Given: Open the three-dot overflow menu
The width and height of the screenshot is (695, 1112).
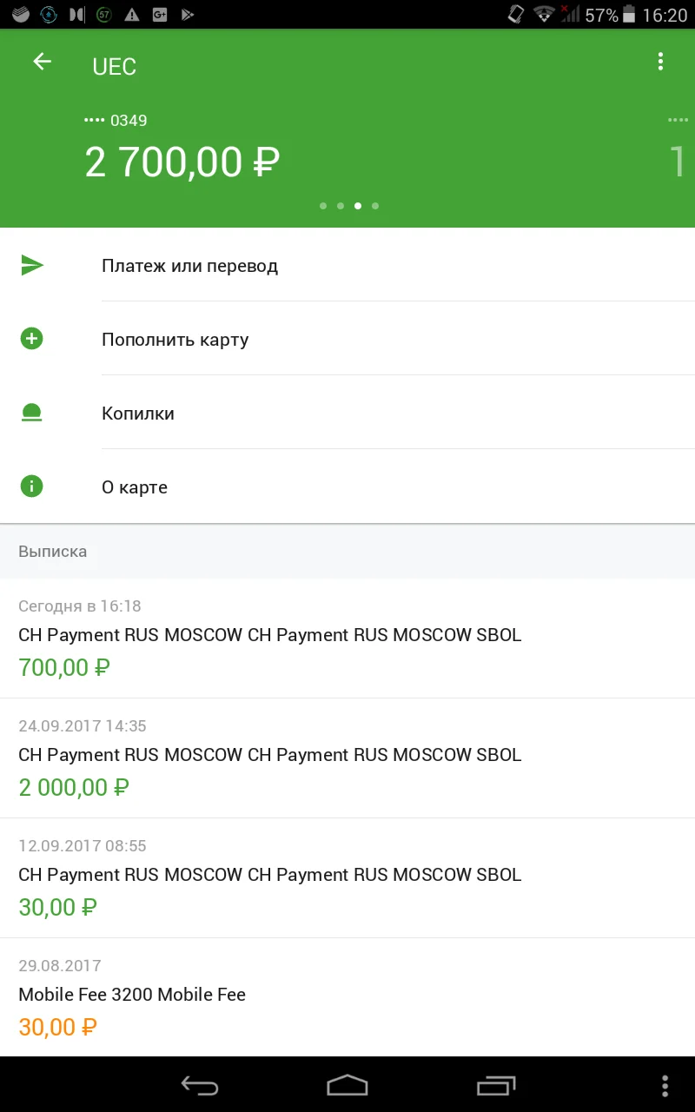Looking at the screenshot, I should click(x=660, y=62).
